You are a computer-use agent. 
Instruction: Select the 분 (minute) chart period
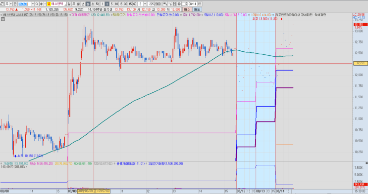(88, 4)
